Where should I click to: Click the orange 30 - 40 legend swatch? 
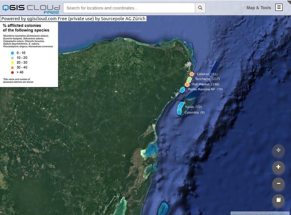(12, 67)
